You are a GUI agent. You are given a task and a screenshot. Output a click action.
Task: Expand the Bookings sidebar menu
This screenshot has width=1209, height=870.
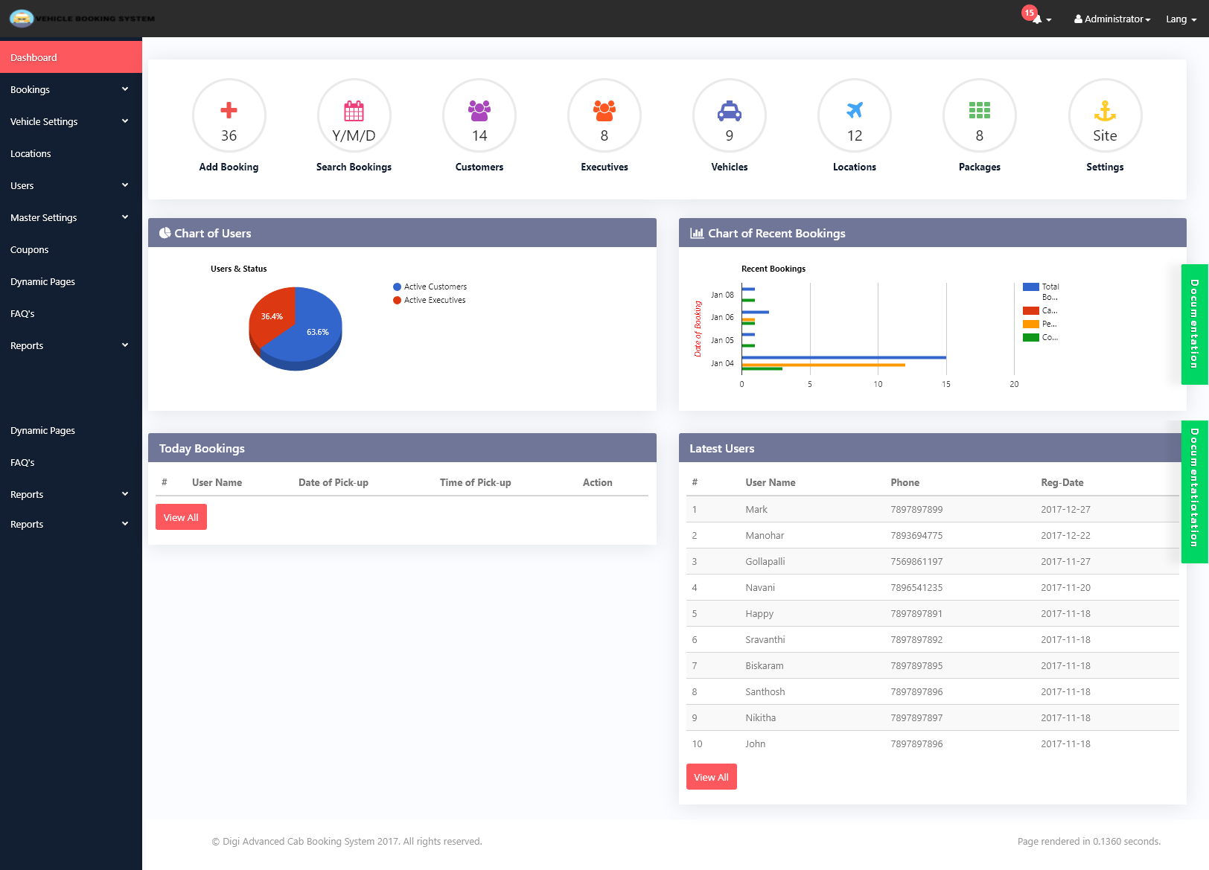(71, 89)
